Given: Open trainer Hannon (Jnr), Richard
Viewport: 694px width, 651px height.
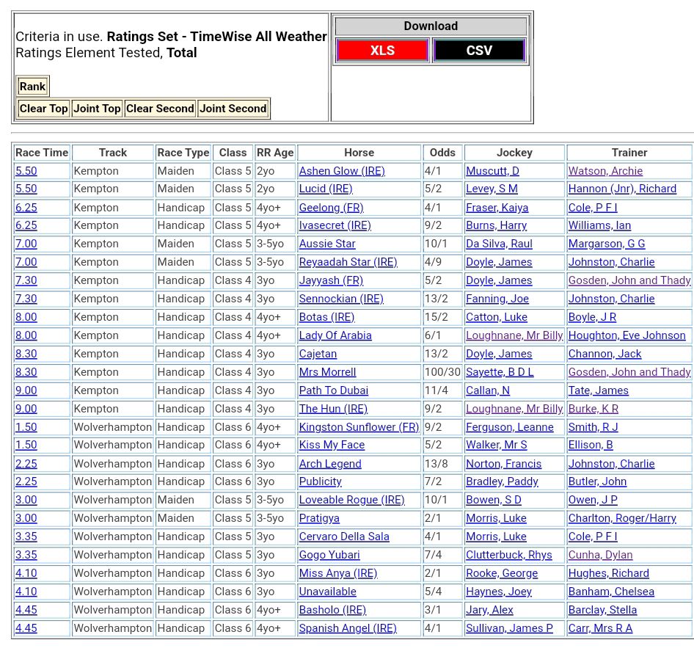Looking at the screenshot, I should pos(622,189).
